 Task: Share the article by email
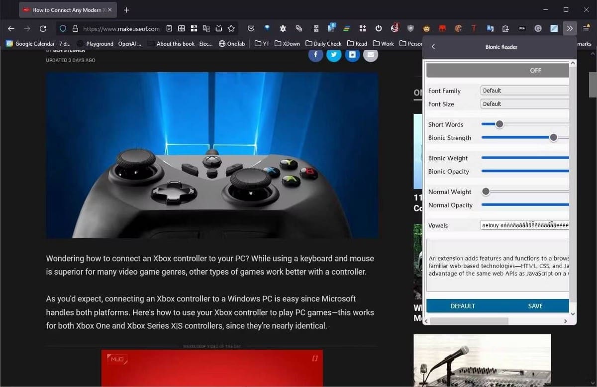coord(370,55)
